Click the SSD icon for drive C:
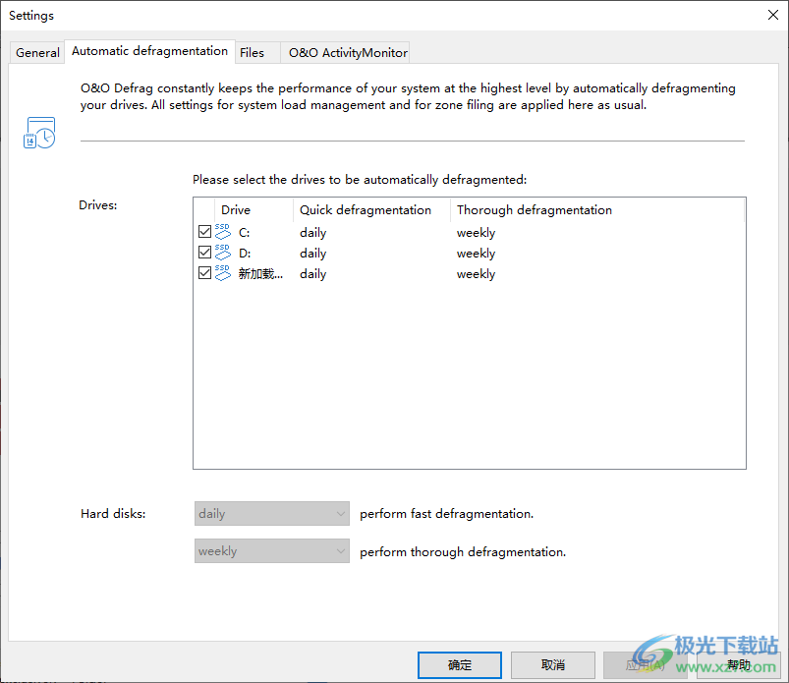This screenshot has height=683, width=789. click(x=222, y=232)
